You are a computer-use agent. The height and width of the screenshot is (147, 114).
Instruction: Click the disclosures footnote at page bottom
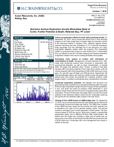61,141
